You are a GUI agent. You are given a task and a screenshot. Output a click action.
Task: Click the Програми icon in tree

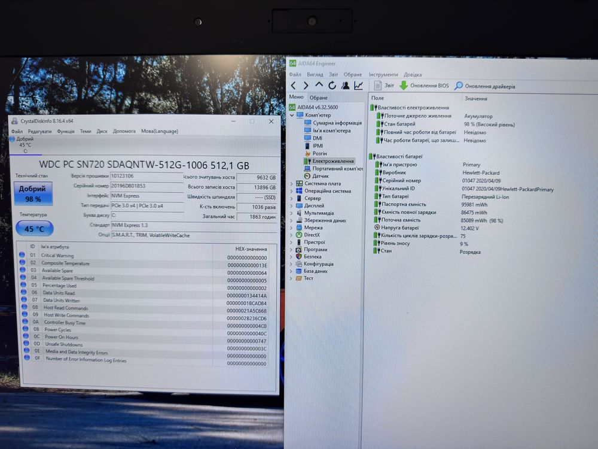[299, 249]
